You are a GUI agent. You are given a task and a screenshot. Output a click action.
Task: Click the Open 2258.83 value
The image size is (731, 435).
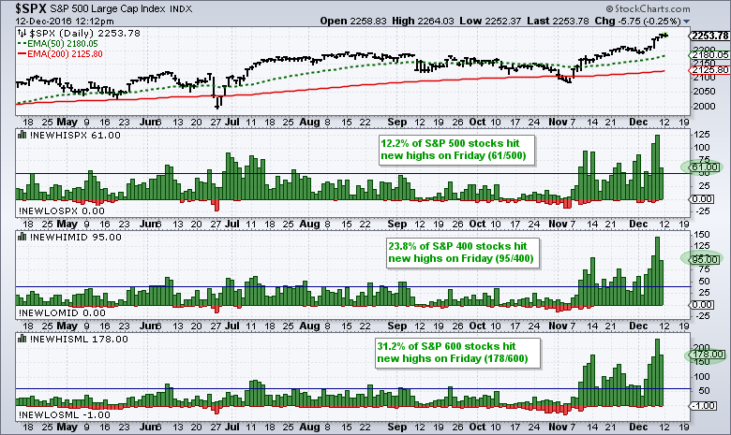(353, 21)
